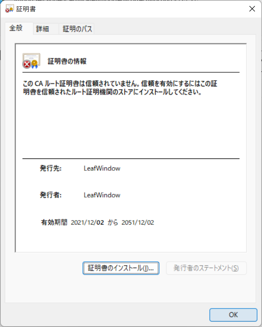This screenshot has width=262, height=327.
Task: Click the 有効期間 label
Action: click(x=54, y=222)
